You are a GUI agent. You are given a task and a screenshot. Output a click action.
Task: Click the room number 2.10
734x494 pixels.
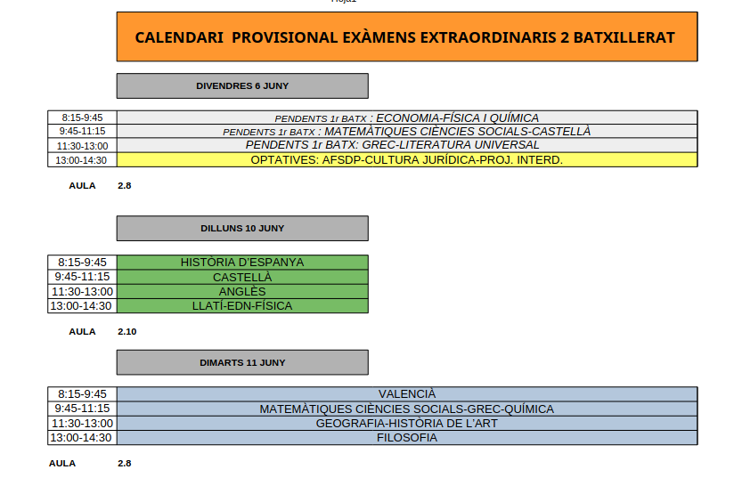pyautogui.click(x=126, y=332)
